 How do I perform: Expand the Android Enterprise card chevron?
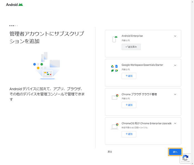click(175, 36)
